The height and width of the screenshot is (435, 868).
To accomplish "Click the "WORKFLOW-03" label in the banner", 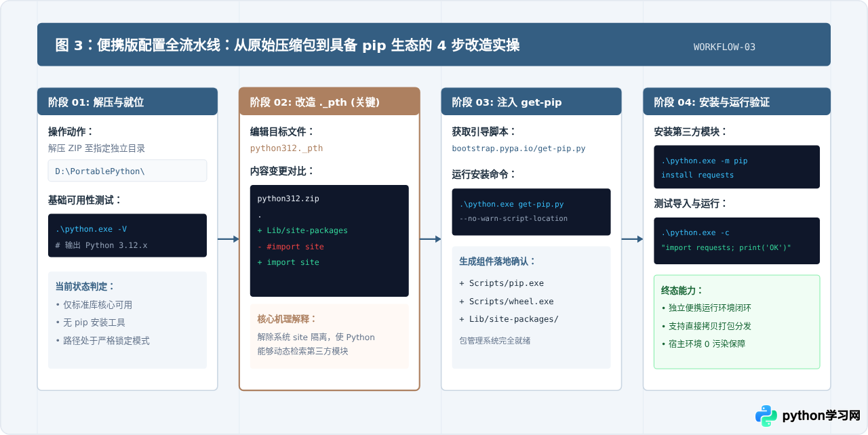I will 724,47.
